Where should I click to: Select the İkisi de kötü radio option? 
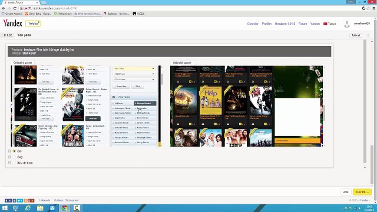[x=14, y=163]
